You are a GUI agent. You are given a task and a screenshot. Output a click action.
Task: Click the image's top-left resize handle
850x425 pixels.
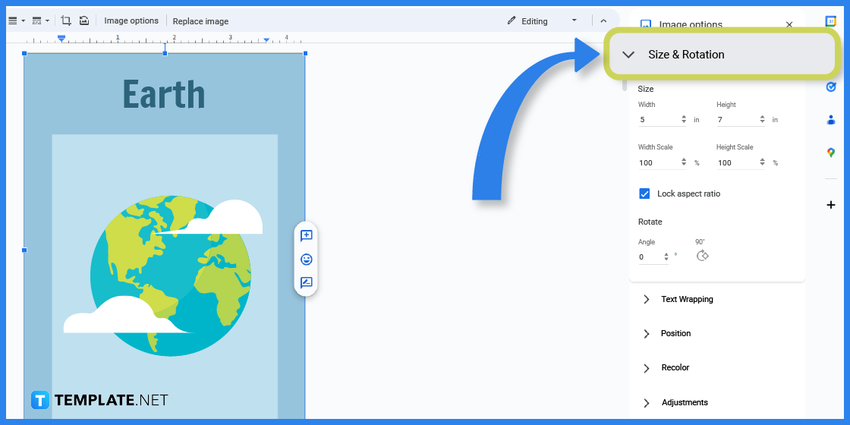(x=24, y=53)
